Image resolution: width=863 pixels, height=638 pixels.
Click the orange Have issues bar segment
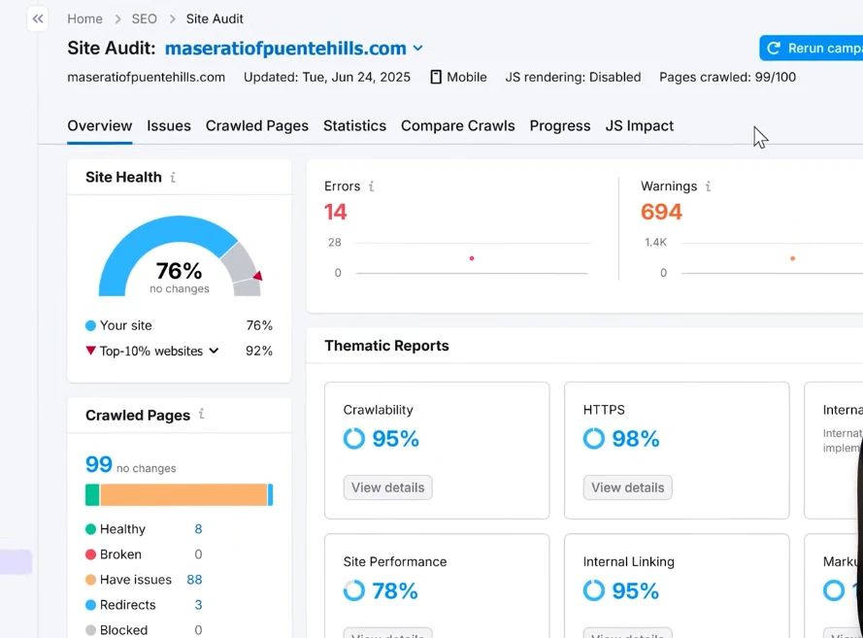[x=183, y=494]
